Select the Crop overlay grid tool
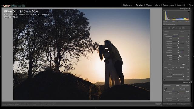 click(165, 28)
